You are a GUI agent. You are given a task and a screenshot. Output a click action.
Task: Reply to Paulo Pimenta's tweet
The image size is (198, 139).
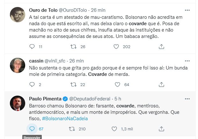(x=32, y=129)
